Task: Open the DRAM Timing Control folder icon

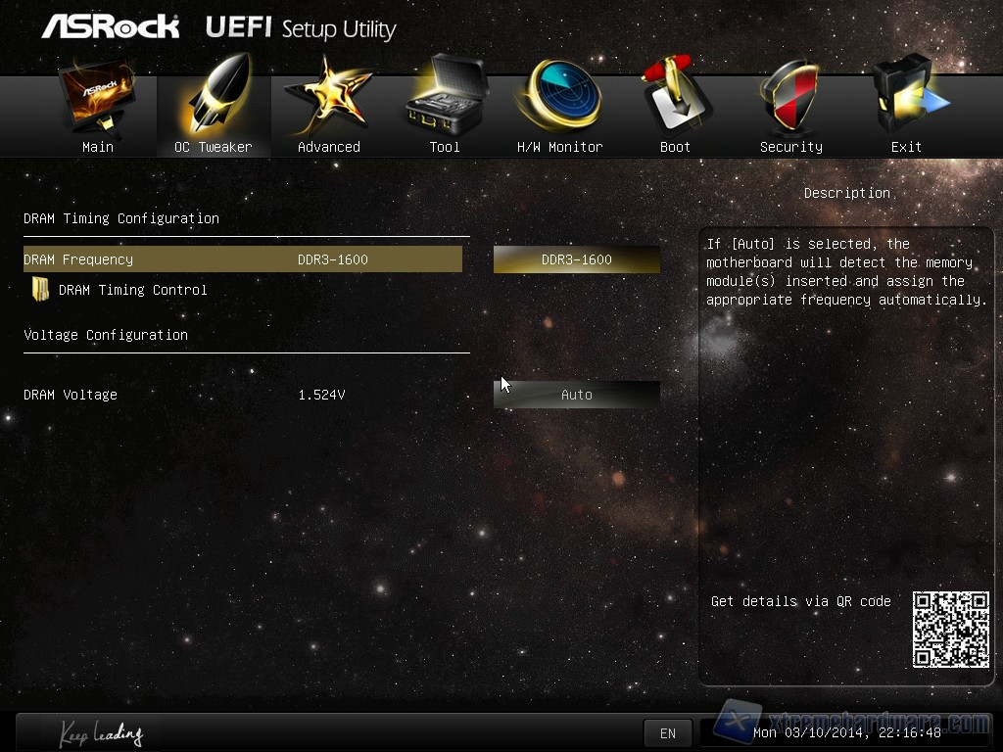Action: [40, 289]
